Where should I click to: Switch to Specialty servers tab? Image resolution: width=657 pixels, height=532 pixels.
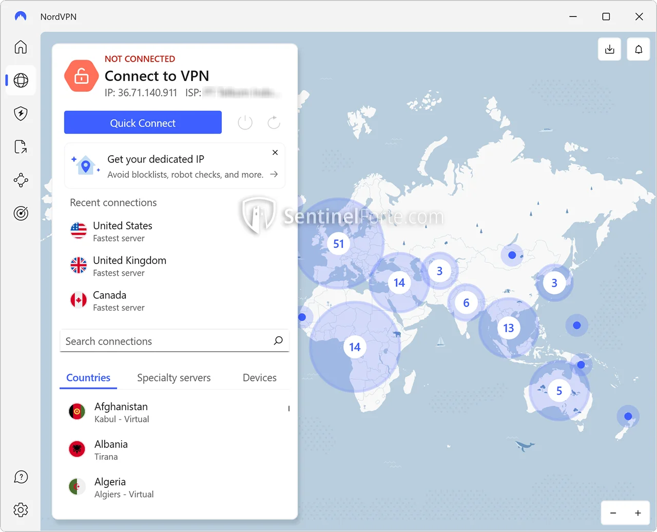(174, 378)
